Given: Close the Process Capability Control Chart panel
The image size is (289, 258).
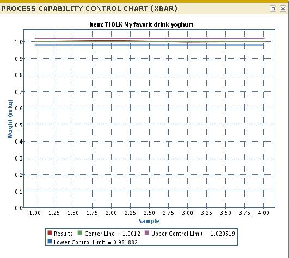Looking at the screenshot, I should 282,9.
